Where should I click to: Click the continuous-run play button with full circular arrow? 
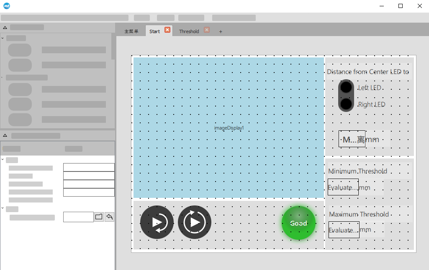(195, 222)
